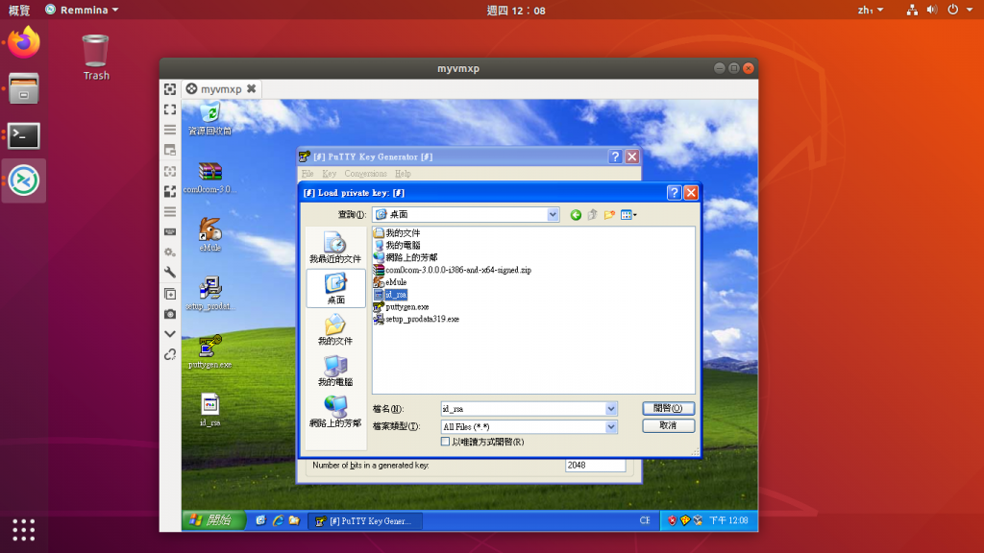The width and height of the screenshot is (984, 553).
Task: Click the red shield icon in the XP tray
Action: (x=672, y=520)
